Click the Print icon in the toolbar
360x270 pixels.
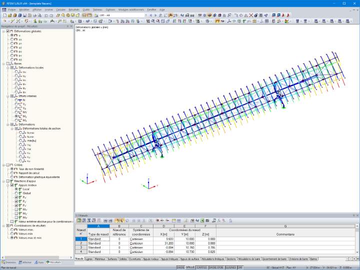(x=34, y=15)
